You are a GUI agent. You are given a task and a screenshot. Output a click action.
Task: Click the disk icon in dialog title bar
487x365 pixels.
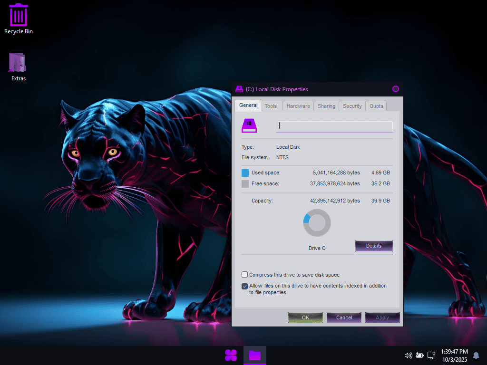239,89
